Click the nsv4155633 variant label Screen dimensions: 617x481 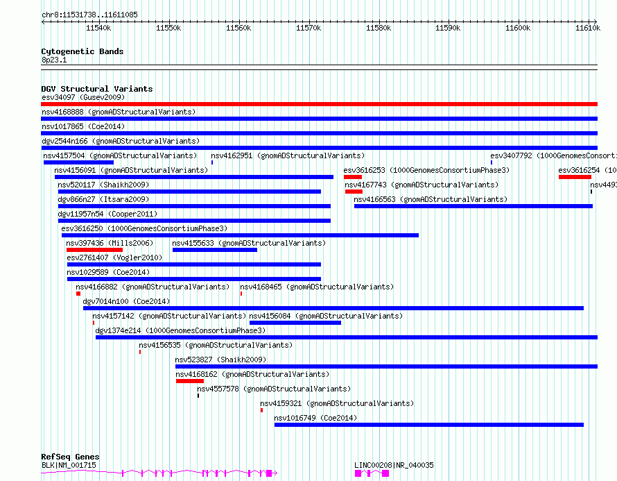(249, 243)
